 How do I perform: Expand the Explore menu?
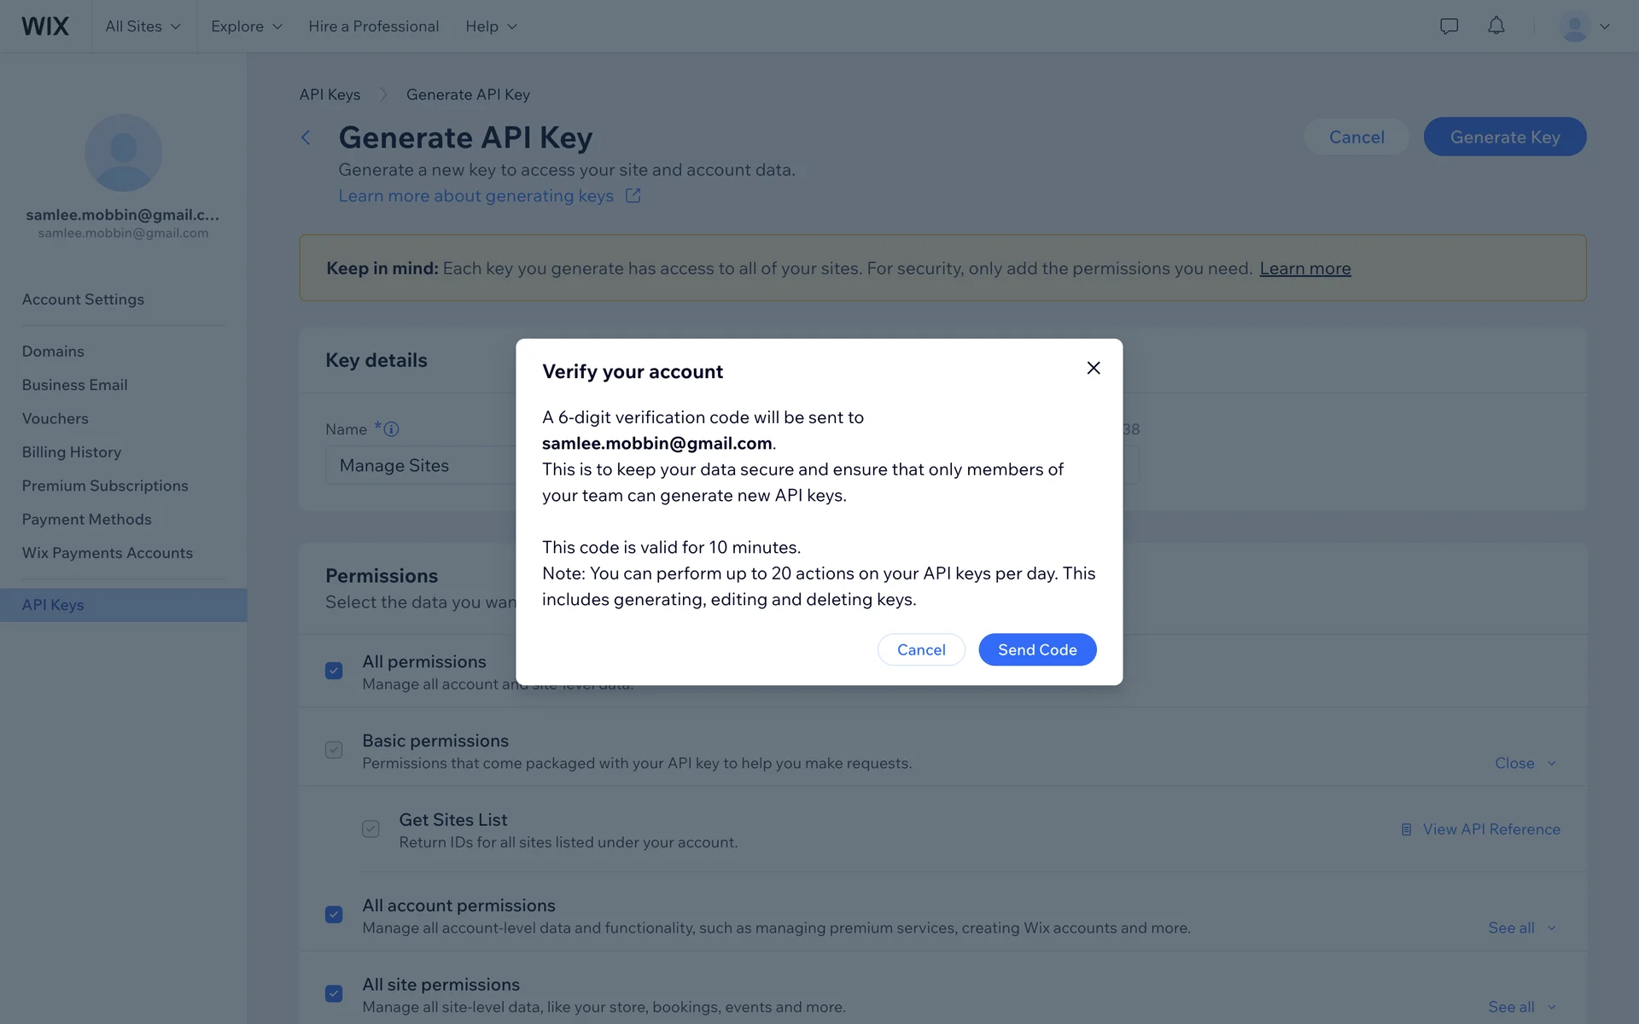click(x=246, y=26)
